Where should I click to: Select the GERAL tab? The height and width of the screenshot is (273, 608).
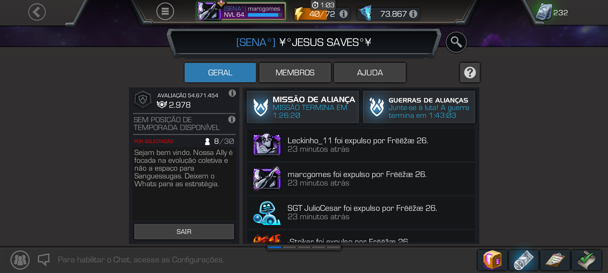click(220, 73)
